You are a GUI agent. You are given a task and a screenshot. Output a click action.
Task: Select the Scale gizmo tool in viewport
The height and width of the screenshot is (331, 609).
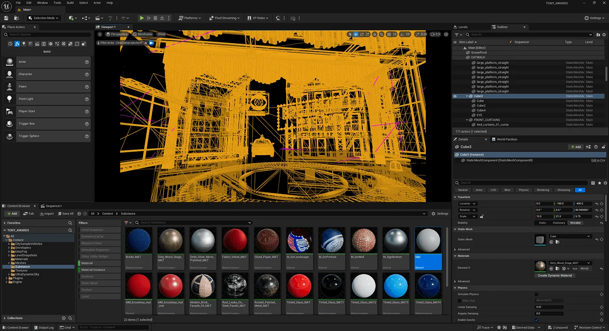(x=368, y=34)
